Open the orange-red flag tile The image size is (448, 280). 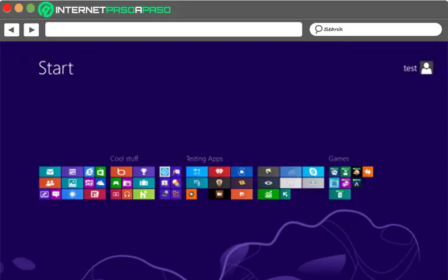pyautogui.click(x=242, y=194)
